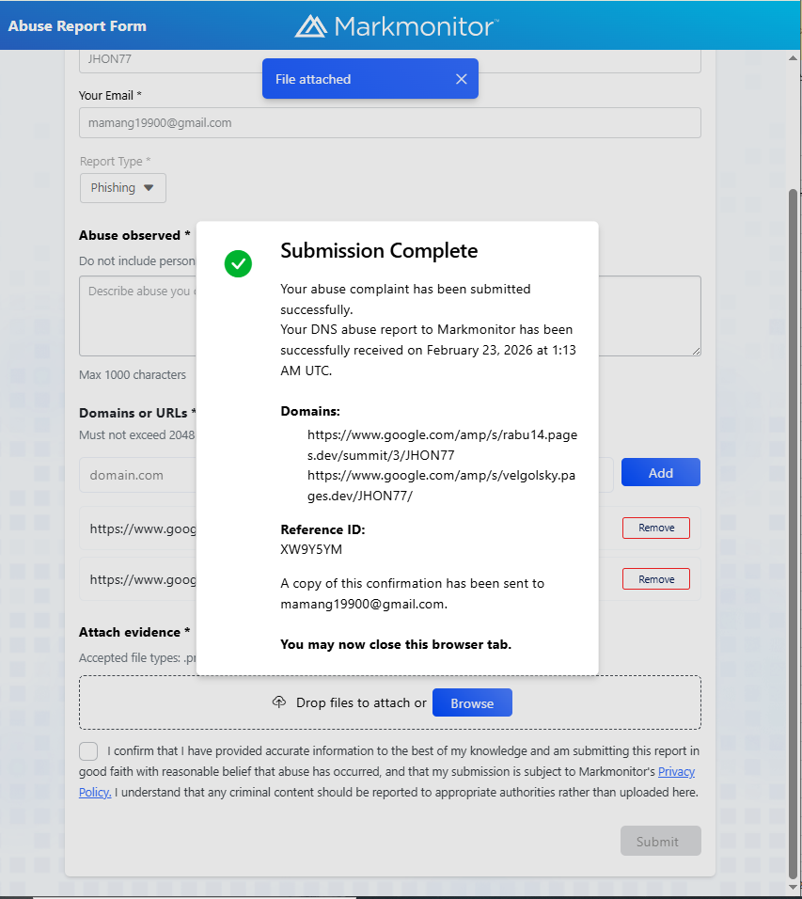Dismiss the File attached notification

(461, 79)
